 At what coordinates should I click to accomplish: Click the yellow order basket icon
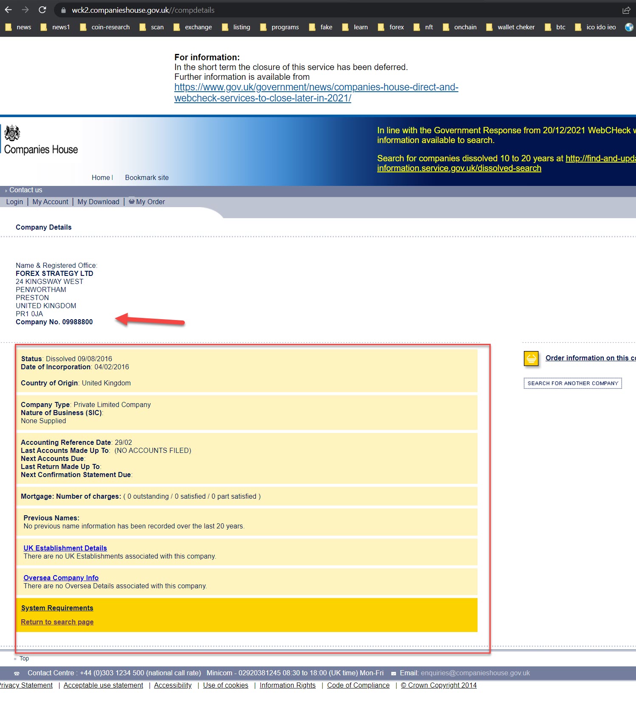(x=531, y=359)
